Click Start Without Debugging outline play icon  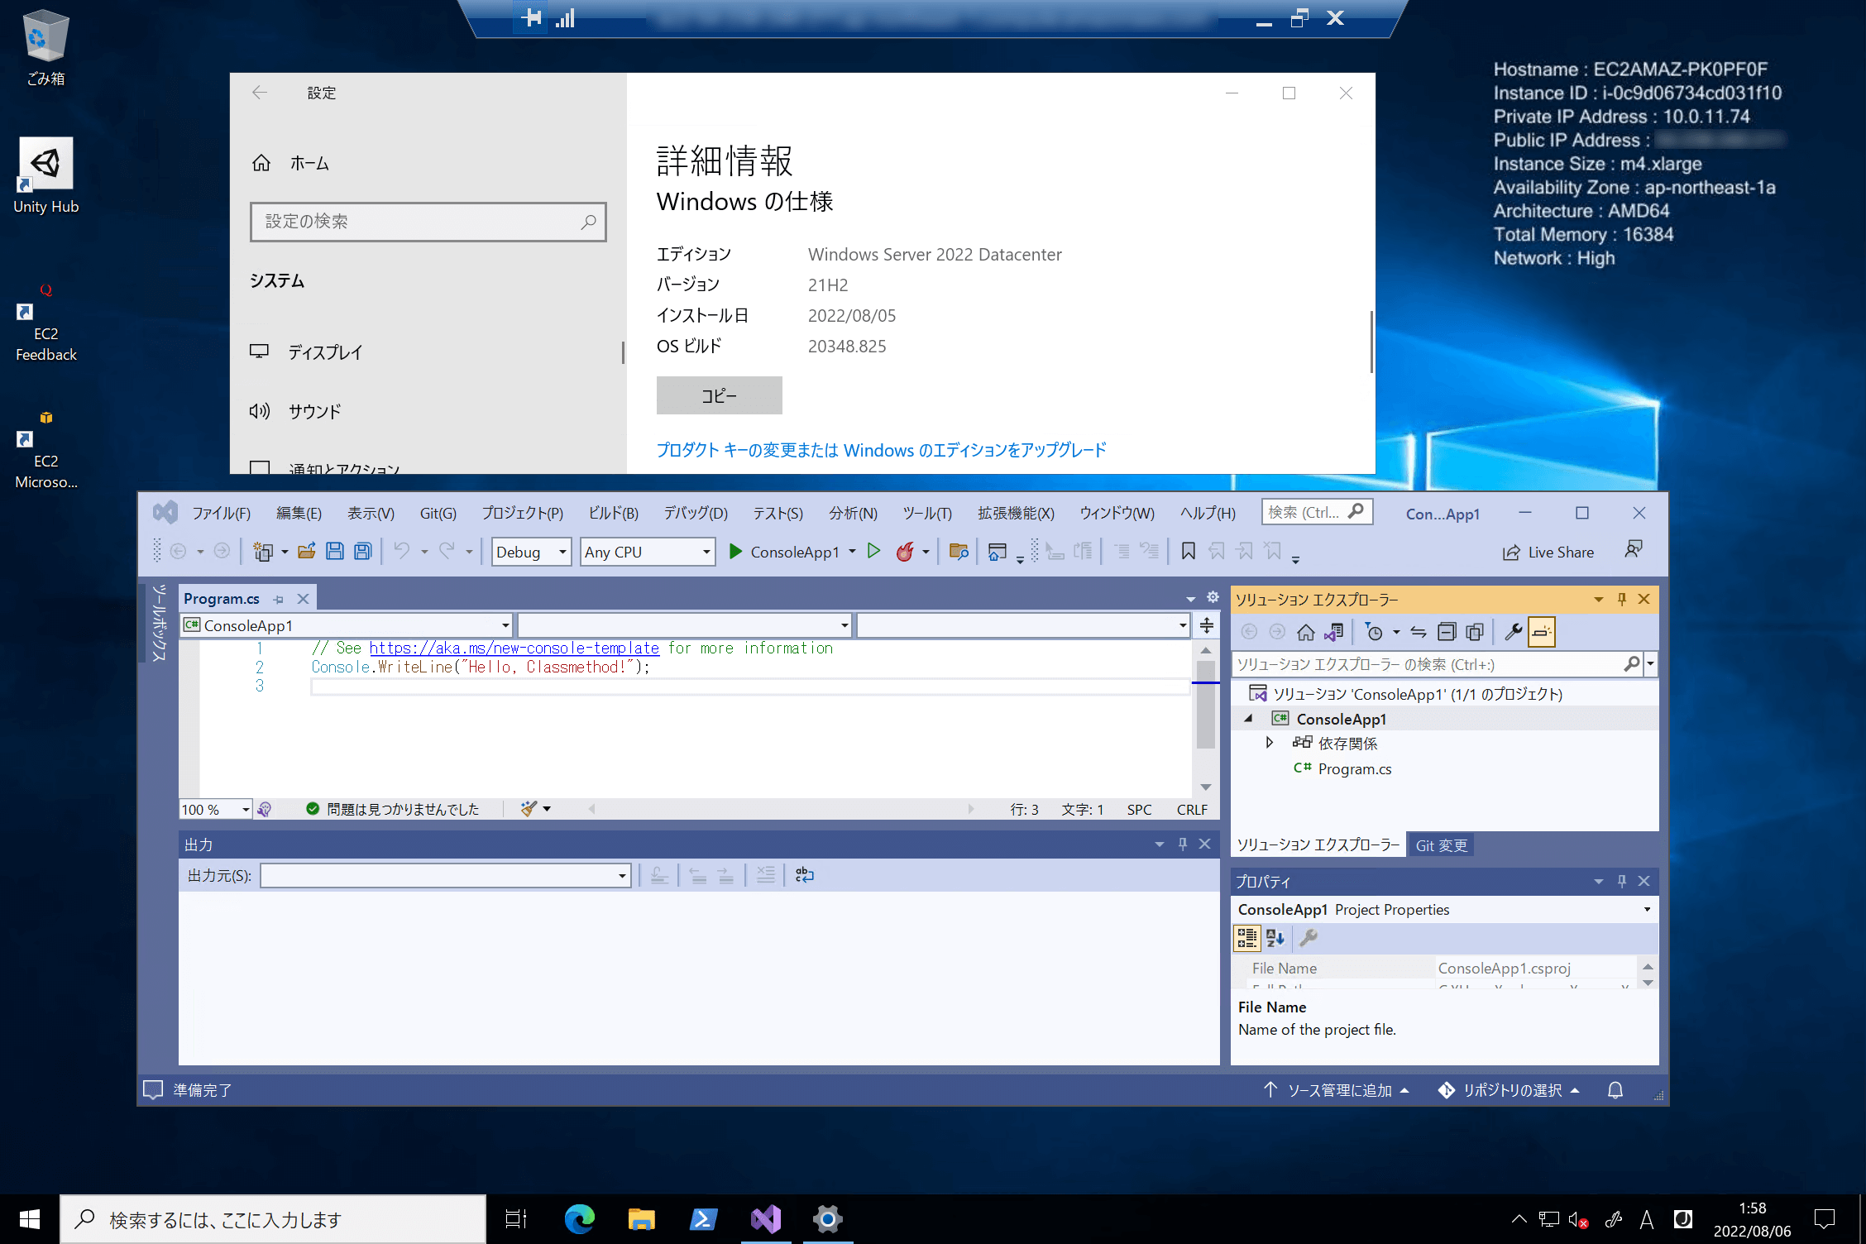coord(873,551)
